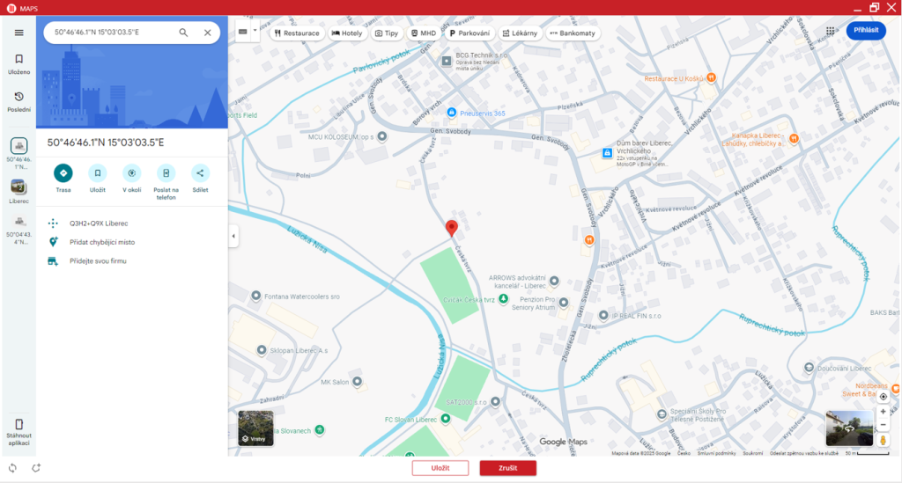
Task: Open the Uloženo saved tab
Action: click(18, 63)
